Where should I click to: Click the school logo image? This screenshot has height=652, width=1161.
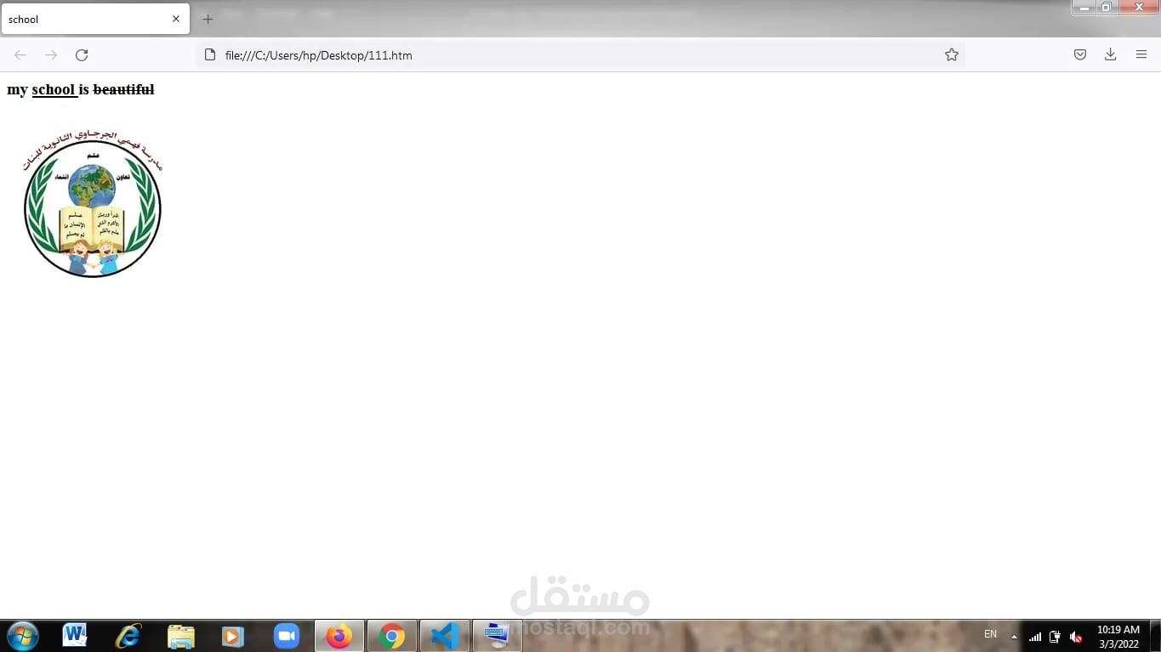[x=92, y=203]
